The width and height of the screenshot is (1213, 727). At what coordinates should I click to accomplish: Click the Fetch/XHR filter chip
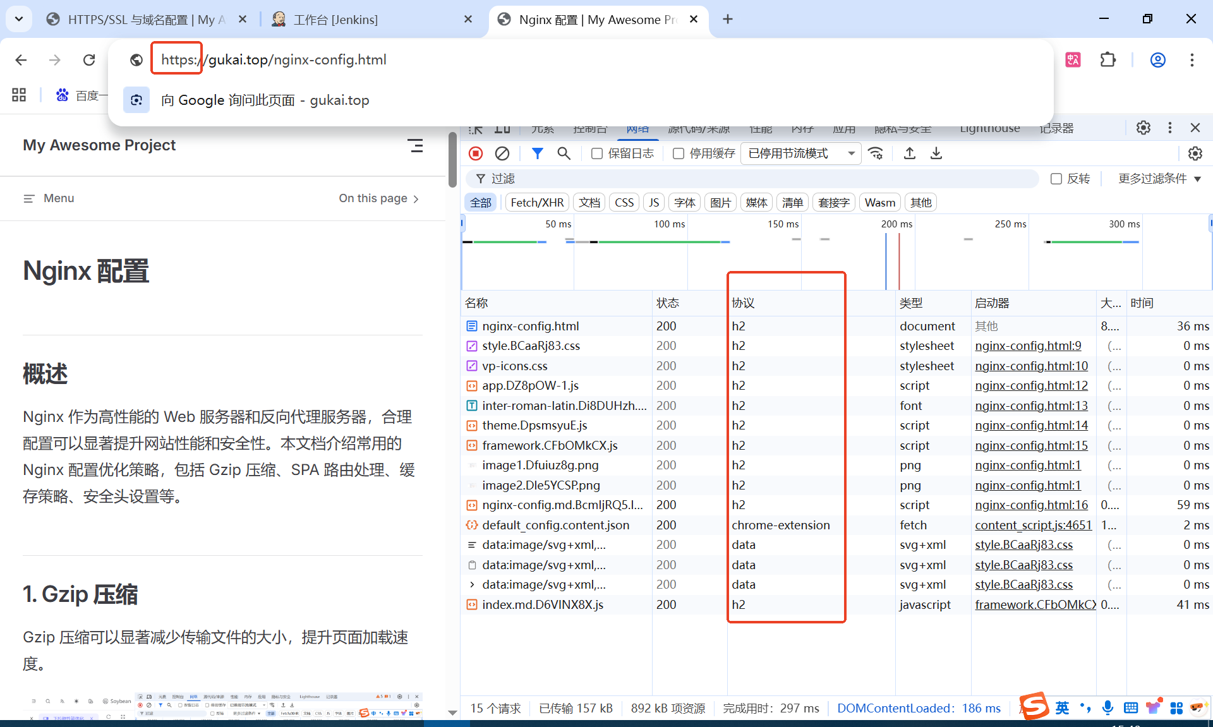point(536,202)
